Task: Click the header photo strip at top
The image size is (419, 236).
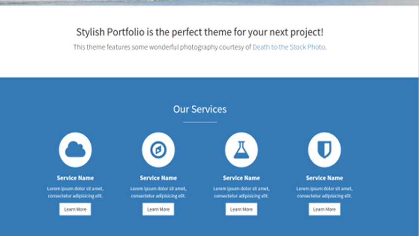Action: coord(209,2)
